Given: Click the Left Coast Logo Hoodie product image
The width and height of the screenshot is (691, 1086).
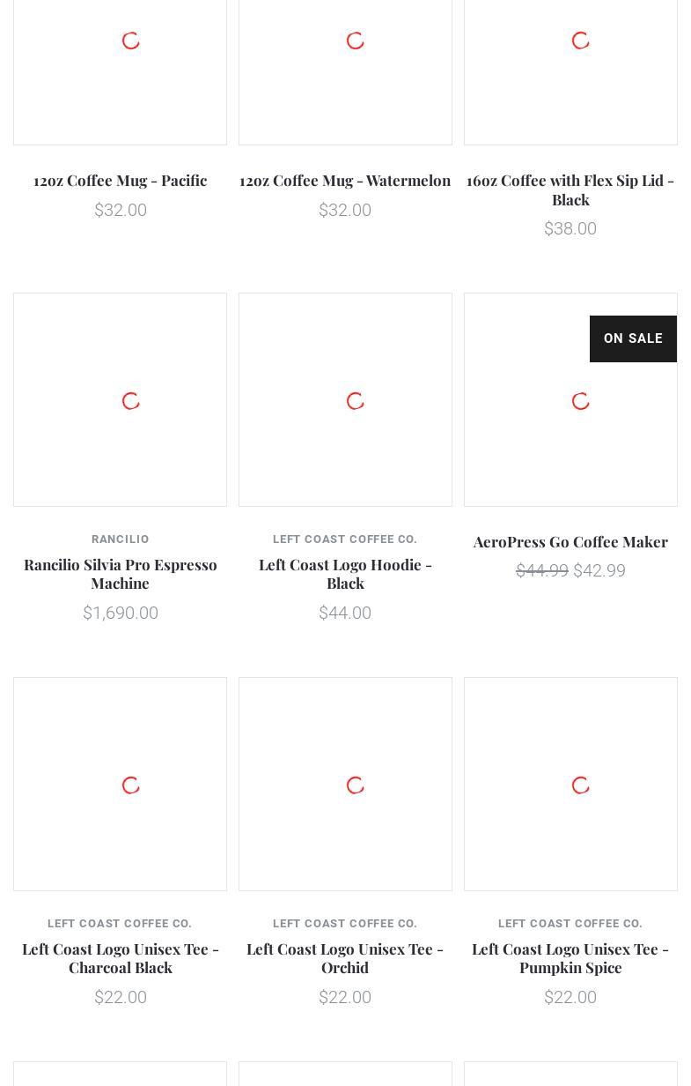Looking at the screenshot, I should pos(345,400).
